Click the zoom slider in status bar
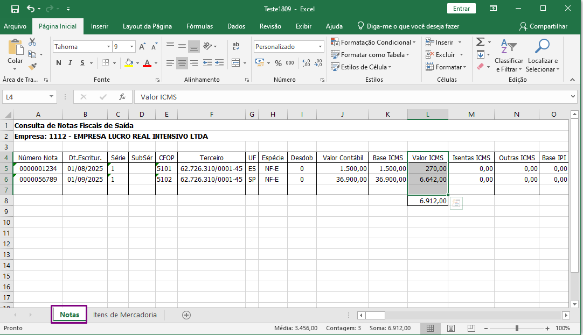This screenshot has height=335, width=583. (517, 328)
